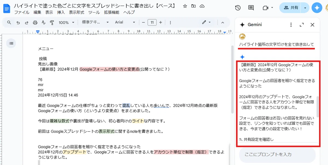Expand the Gemini panel

(x=302, y=25)
